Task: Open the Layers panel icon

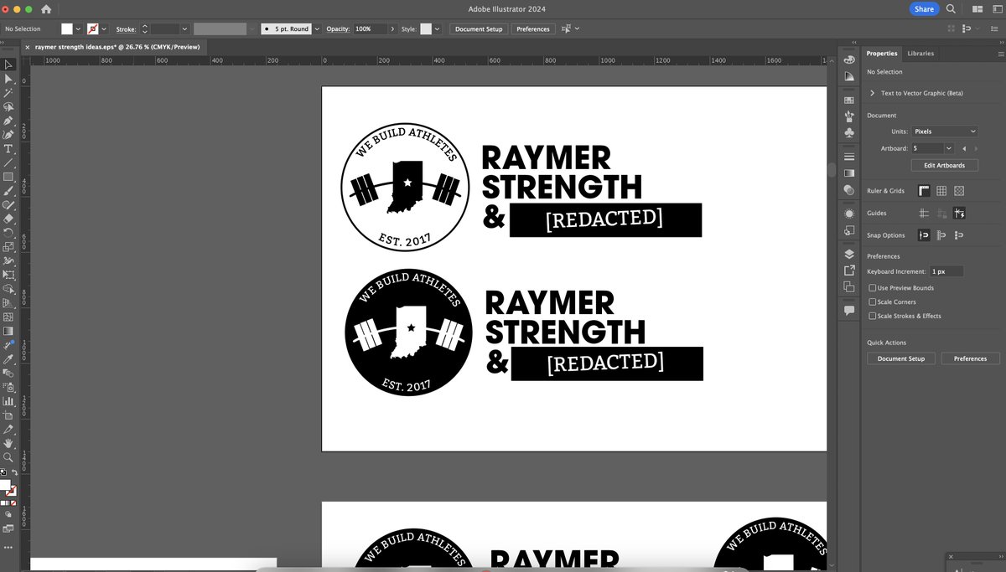Action: [849, 255]
